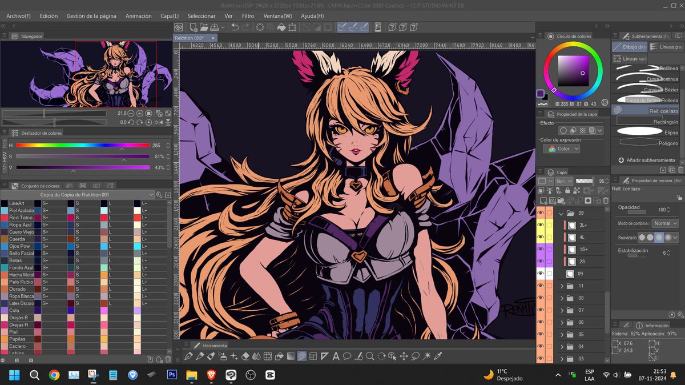The width and height of the screenshot is (685, 385).
Task: Click 'Añadir subherramienta' button
Action: pyautogui.click(x=646, y=160)
